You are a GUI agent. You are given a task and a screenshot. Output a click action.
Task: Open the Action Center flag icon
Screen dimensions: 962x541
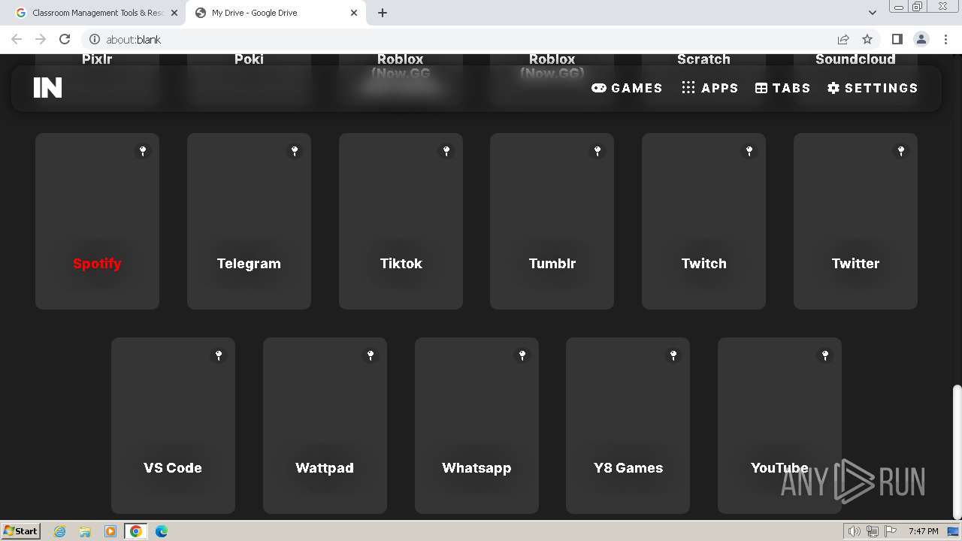tap(891, 531)
